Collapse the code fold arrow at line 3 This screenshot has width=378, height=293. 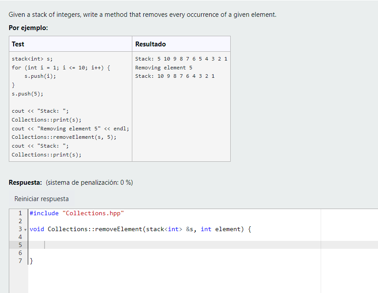tap(25, 230)
